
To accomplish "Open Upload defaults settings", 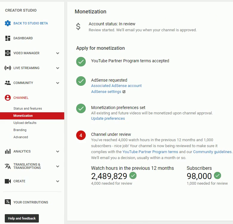I will click(x=25, y=123).
